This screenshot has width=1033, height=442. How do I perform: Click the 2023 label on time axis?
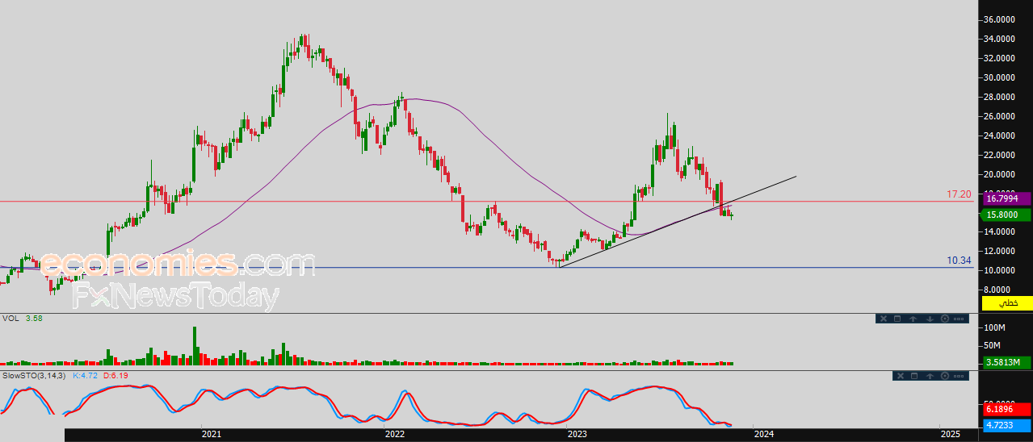point(578,435)
